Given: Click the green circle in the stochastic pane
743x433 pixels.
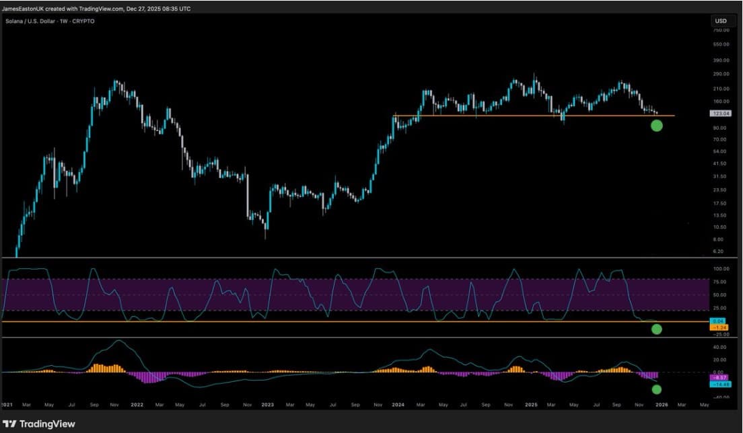Looking at the screenshot, I should [657, 329].
